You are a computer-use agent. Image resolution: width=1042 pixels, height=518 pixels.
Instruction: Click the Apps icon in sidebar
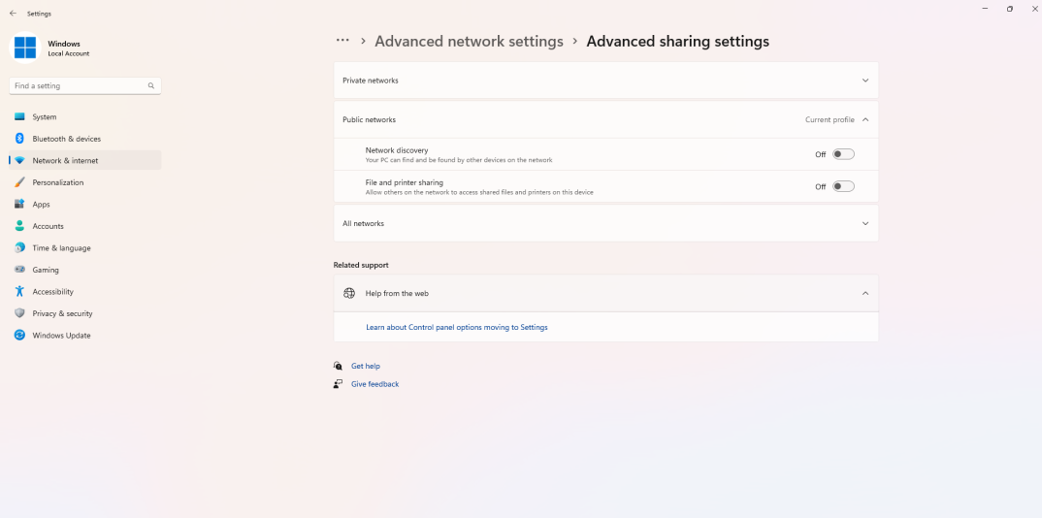[20, 205]
